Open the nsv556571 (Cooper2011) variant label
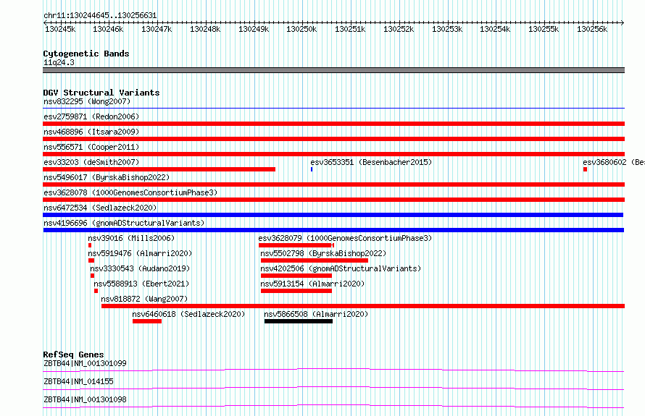The height and width of the screenshot is (416, 645). (91, 147)
